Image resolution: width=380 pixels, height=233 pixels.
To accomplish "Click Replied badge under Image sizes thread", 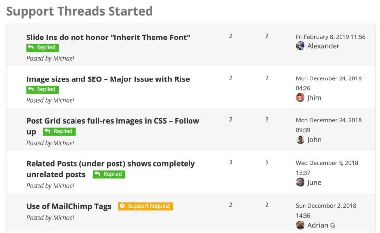I will 42,90.
